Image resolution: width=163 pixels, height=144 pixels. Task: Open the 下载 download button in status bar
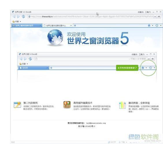122,142
